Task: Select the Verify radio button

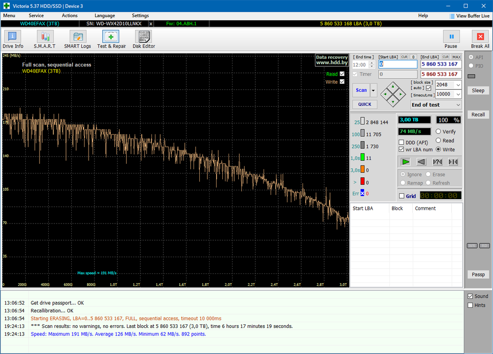Action: pyautogui.click(x=439, y=131)
